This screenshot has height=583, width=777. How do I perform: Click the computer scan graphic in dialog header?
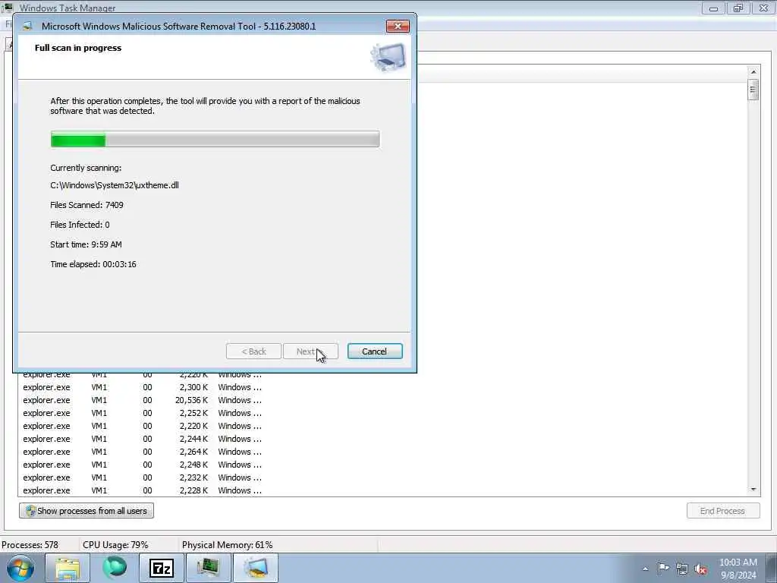tap(388, 56)
